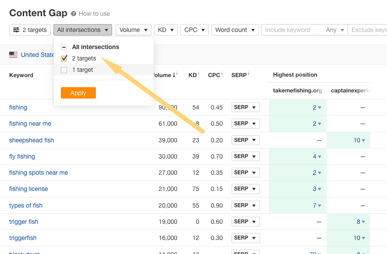Check the 1 target checkbox

64,70
